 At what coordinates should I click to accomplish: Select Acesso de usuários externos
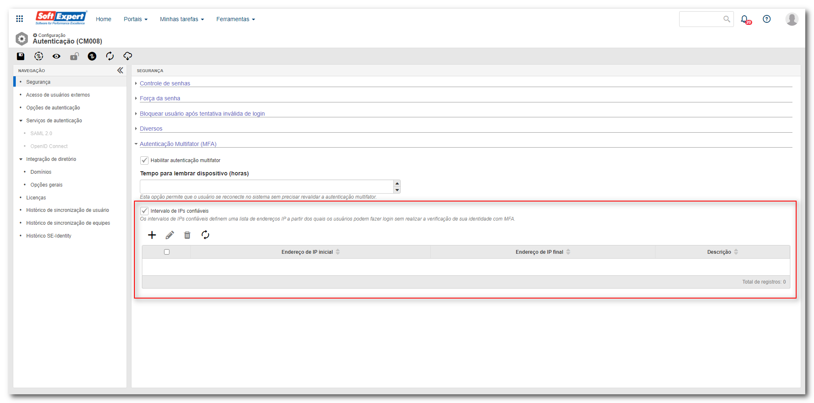click(58, 95)
